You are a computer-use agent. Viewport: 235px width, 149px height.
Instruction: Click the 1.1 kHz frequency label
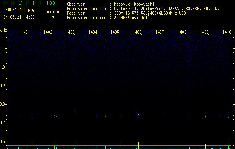3,48
